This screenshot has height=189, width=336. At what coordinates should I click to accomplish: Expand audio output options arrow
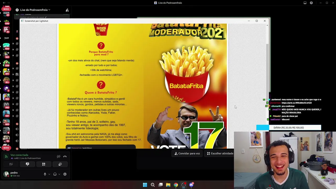tap(59, 174)
